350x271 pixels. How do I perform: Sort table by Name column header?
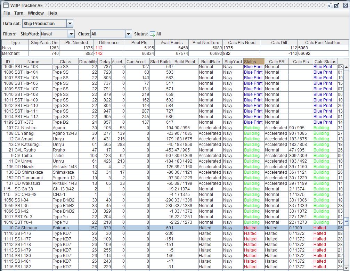point(33,61)
